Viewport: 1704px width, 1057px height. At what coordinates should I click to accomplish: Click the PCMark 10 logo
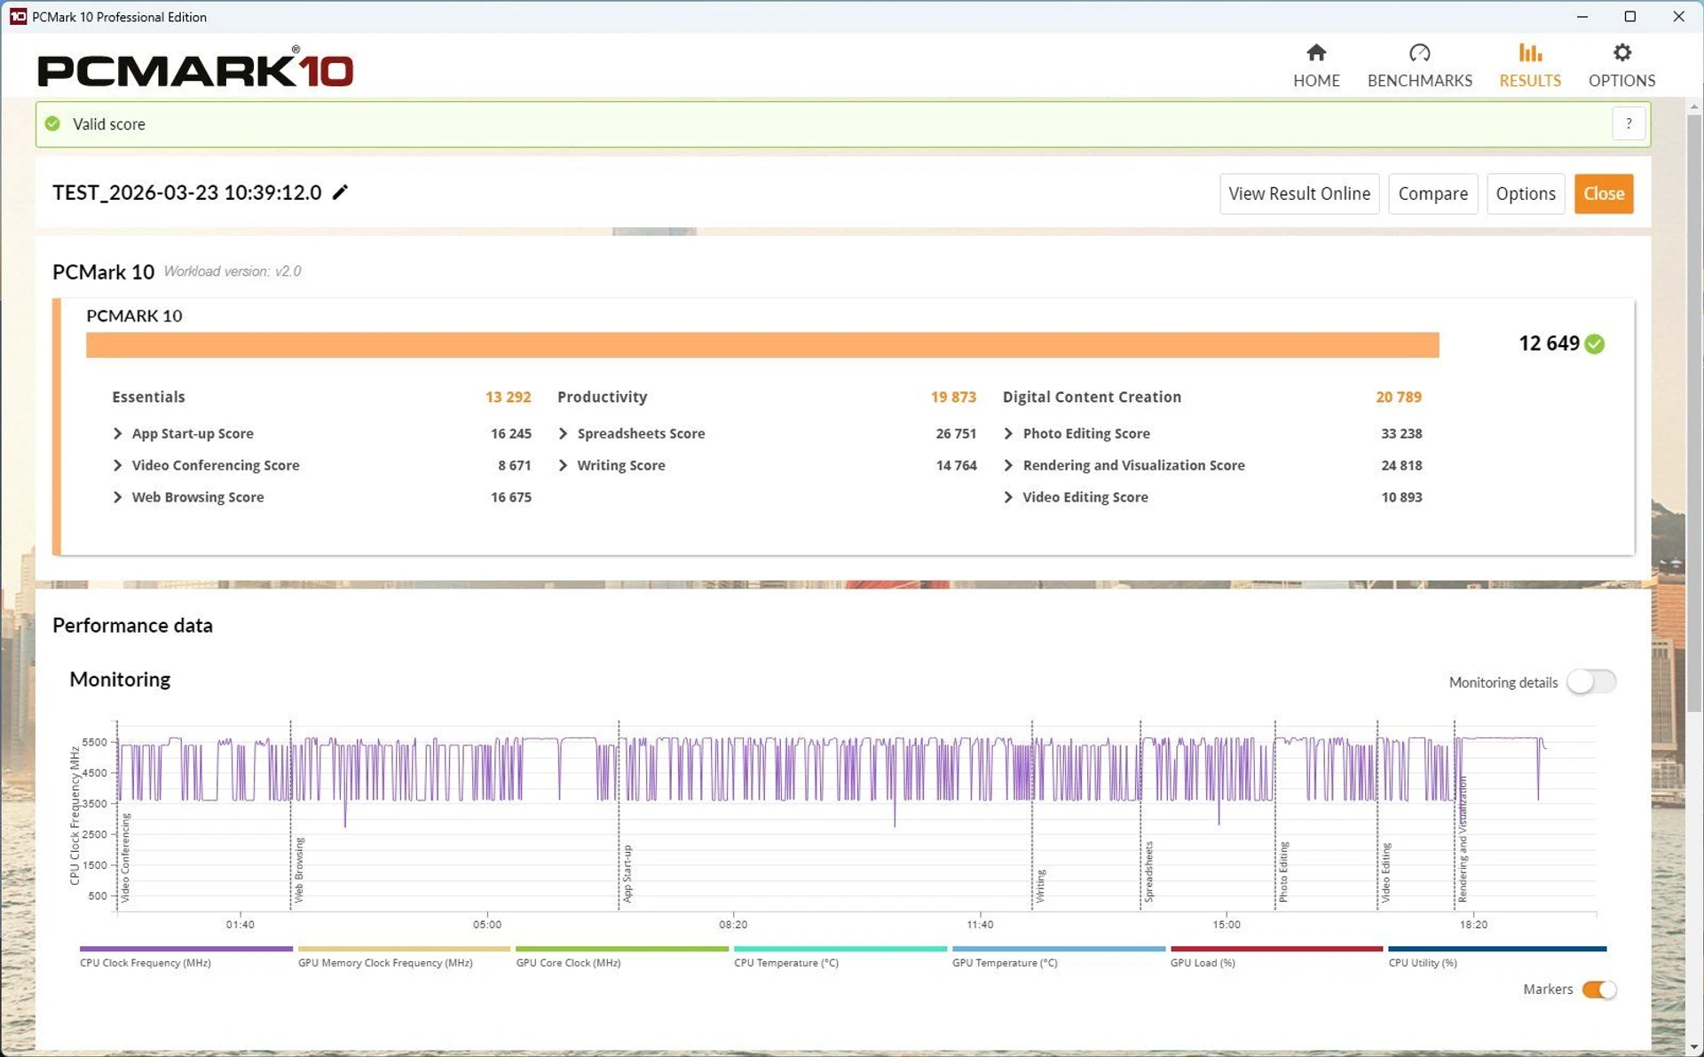pyautogui.click(x=195, y=68)
